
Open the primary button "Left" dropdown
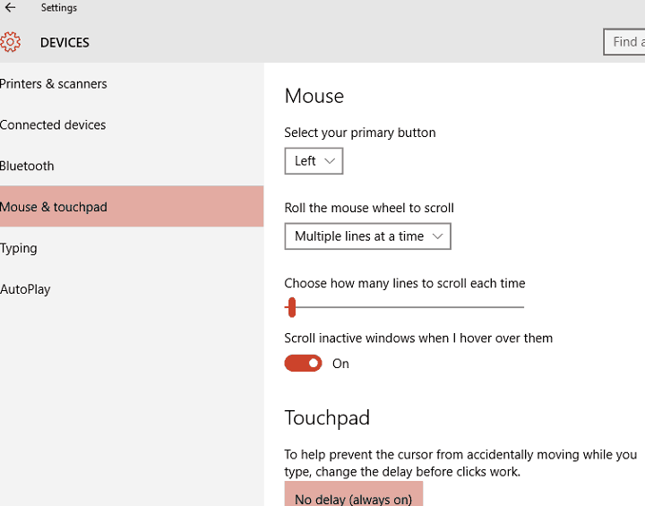(314, 161)
